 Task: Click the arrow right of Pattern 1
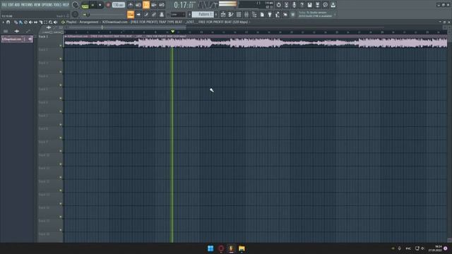[x=216, y=14]
